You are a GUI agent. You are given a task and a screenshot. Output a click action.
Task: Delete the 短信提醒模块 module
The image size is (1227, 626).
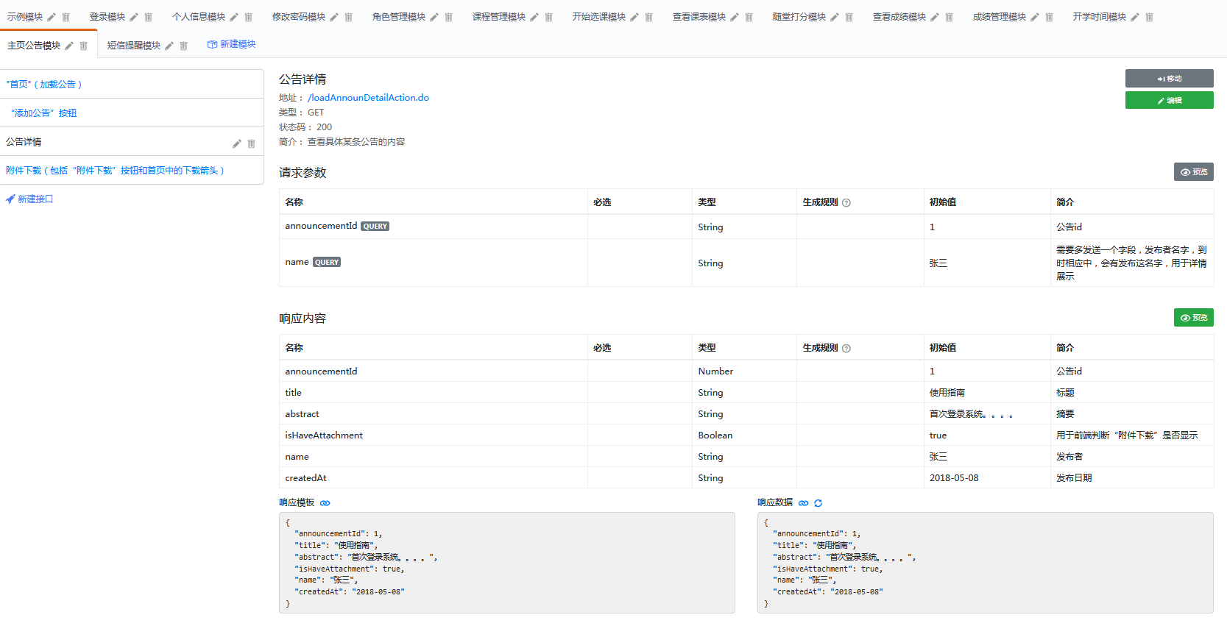pyautogui.click(x=183, y=46)
